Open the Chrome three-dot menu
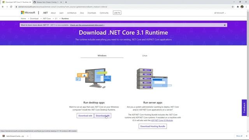 click(246, 7)
